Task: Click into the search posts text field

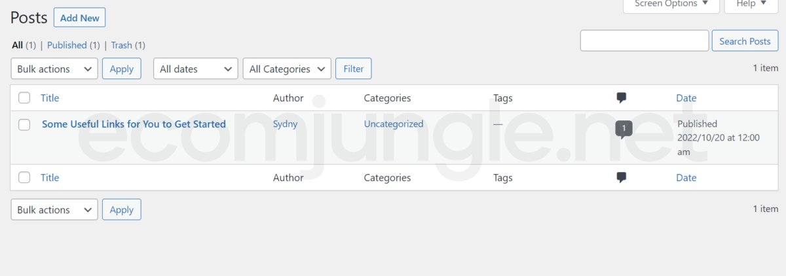Action: (x=645, y=41)
